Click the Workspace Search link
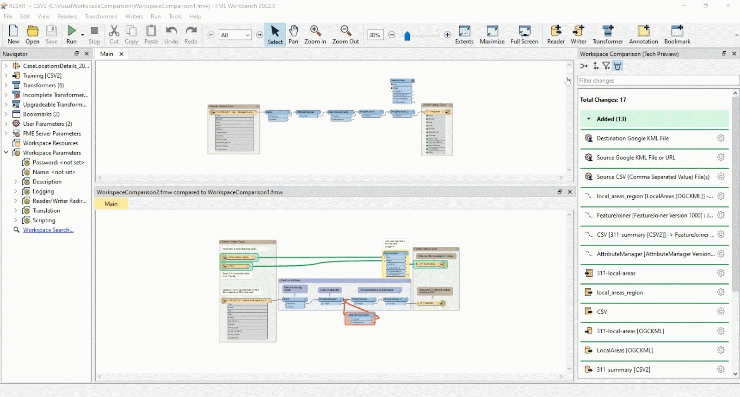 click(48, 230)
